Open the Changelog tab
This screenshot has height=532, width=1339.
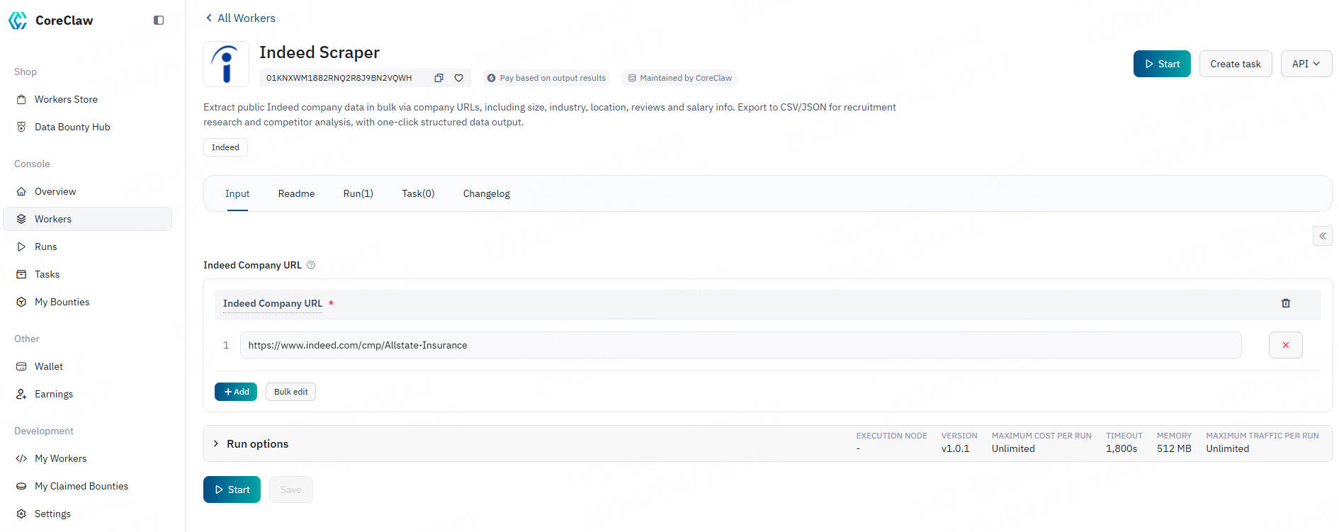click(x=486, y=193)
